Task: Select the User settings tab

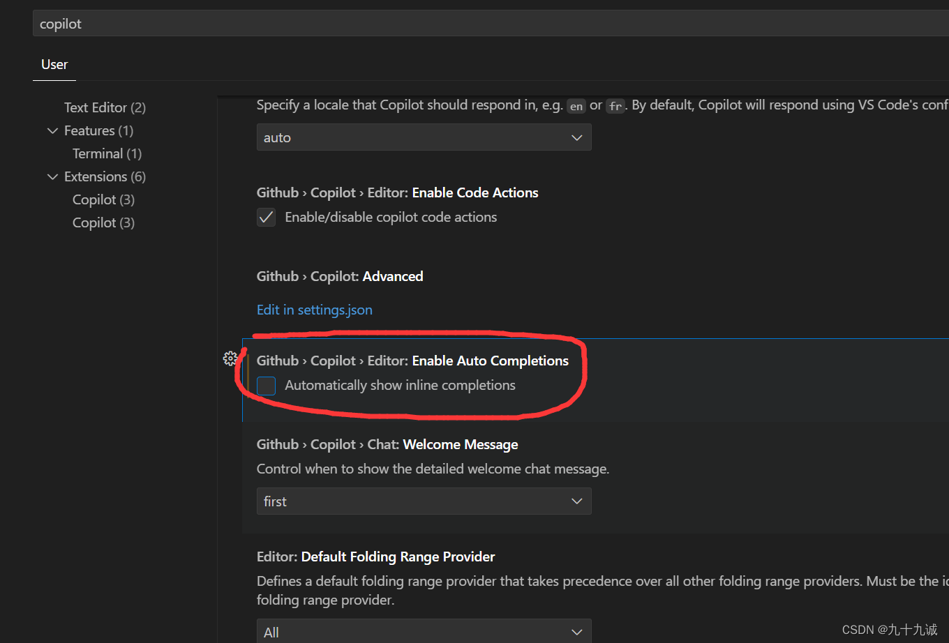Action: tap(54, 65)
